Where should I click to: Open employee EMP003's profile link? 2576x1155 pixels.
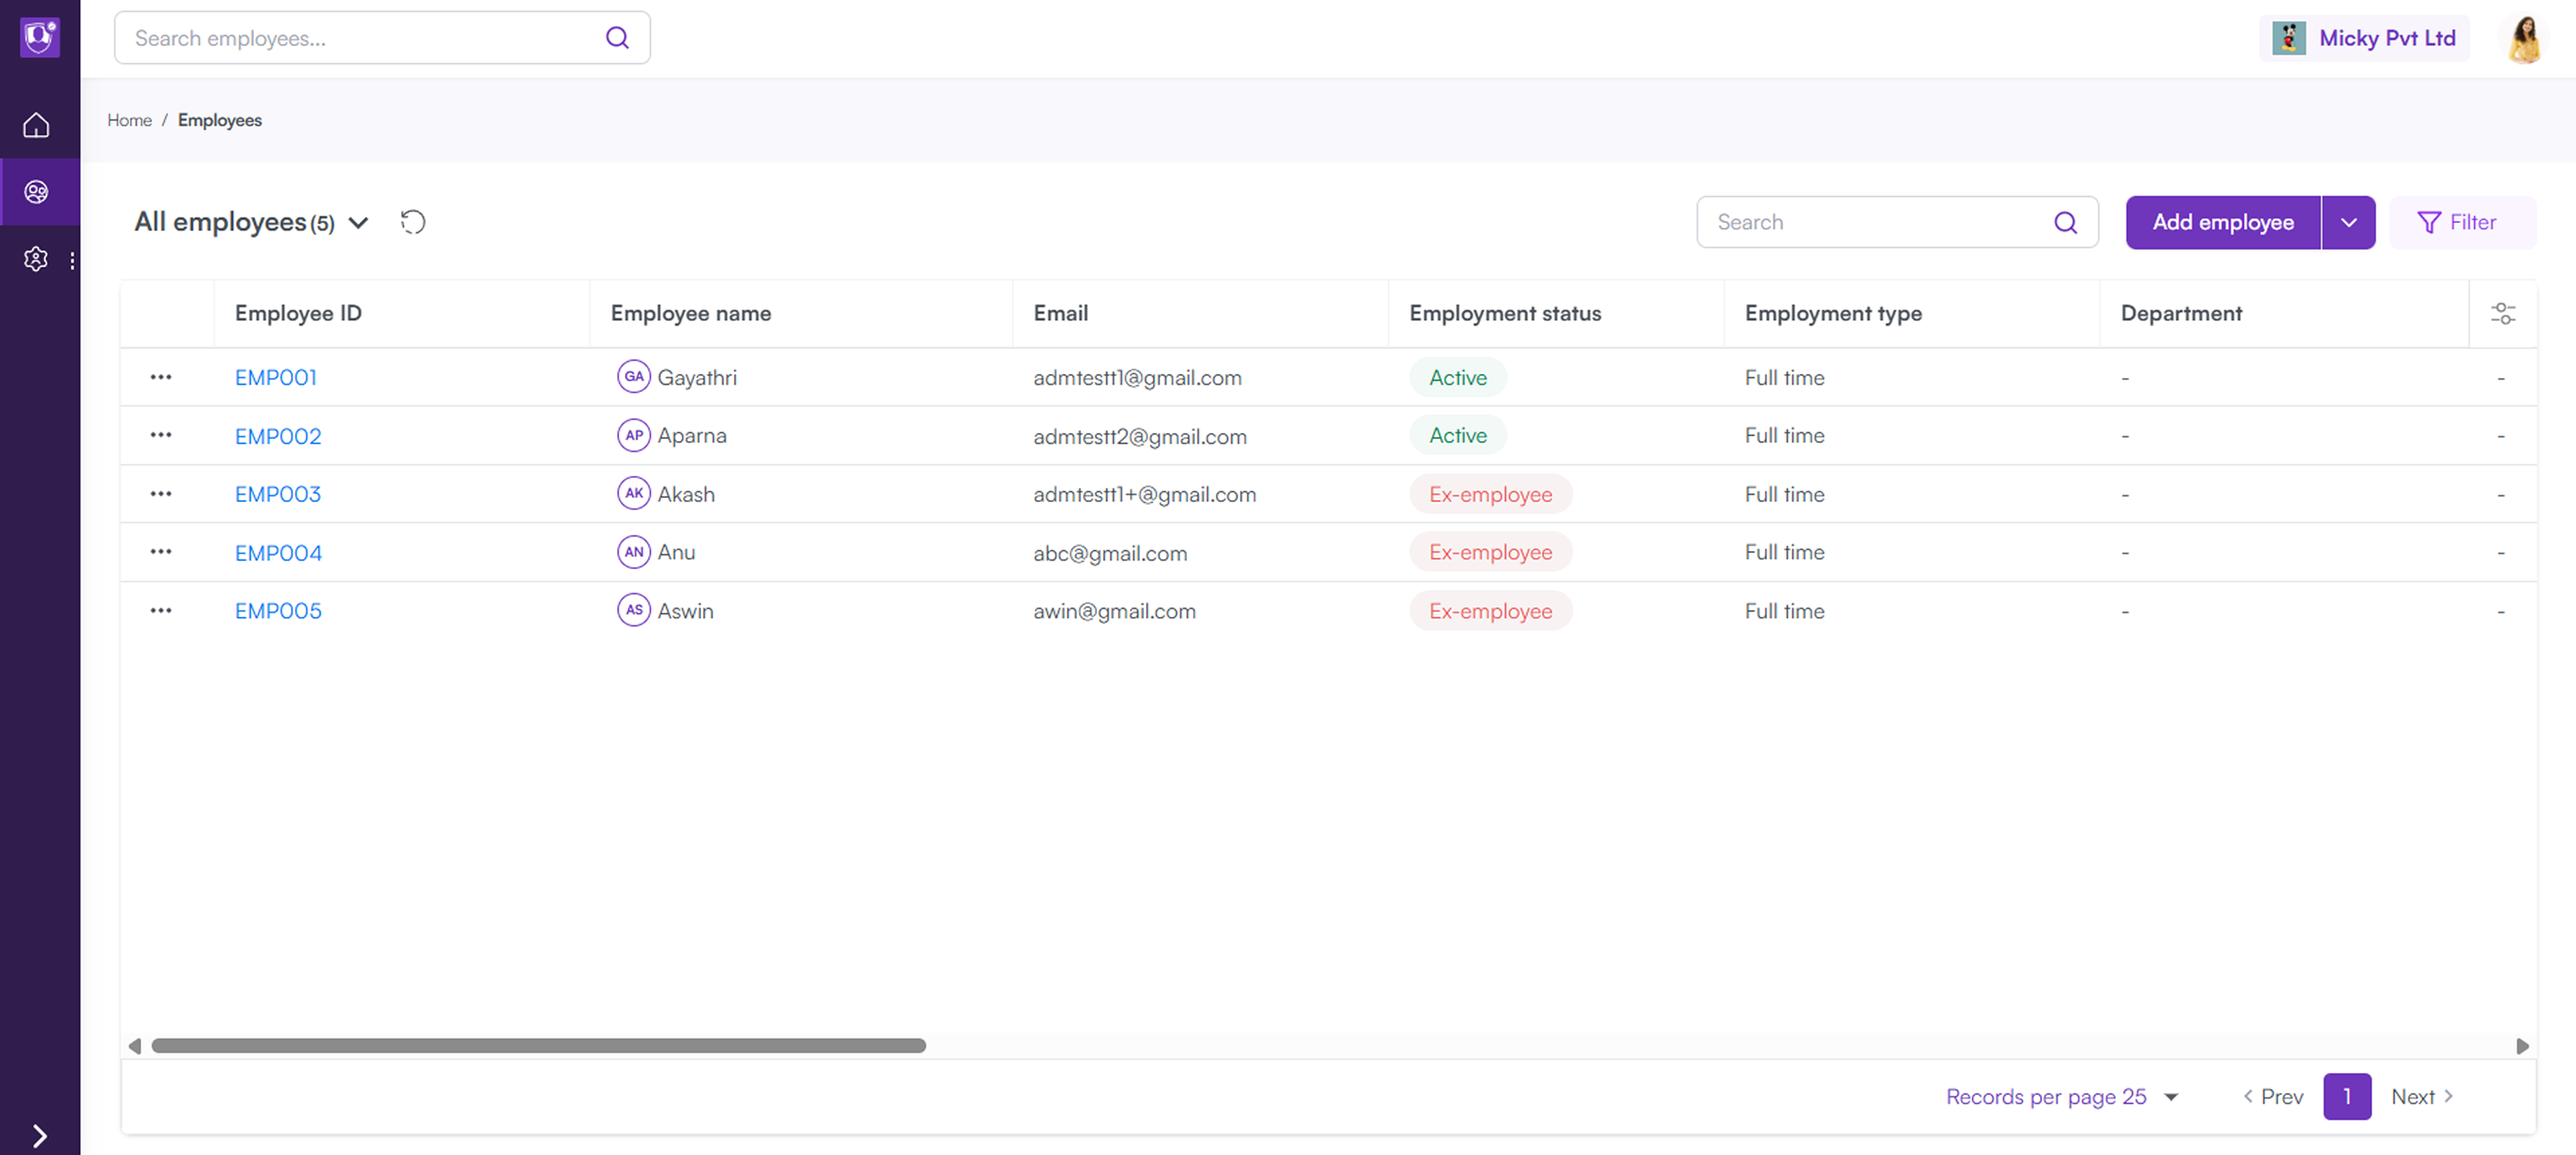[x=277, y=494]
